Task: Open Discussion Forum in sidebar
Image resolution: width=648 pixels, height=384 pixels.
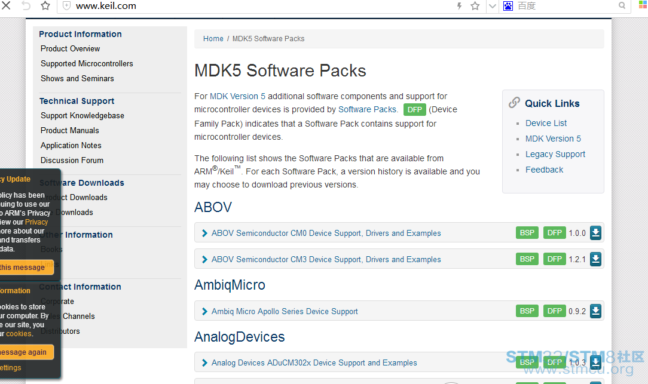Action: point(72,160)
